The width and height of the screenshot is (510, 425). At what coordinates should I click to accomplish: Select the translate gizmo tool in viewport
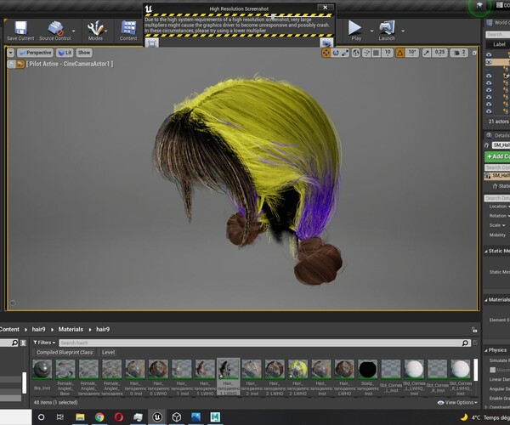[326, 53]
